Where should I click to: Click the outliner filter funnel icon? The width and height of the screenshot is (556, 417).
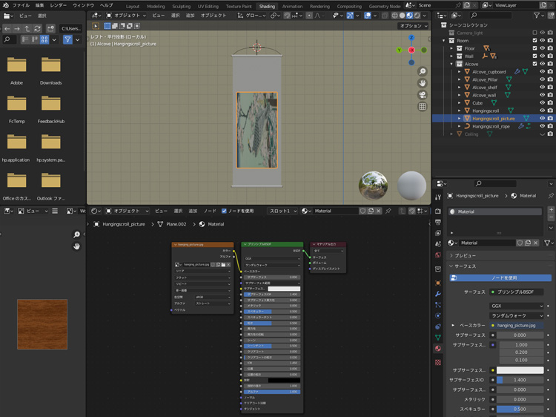[537, 15]
